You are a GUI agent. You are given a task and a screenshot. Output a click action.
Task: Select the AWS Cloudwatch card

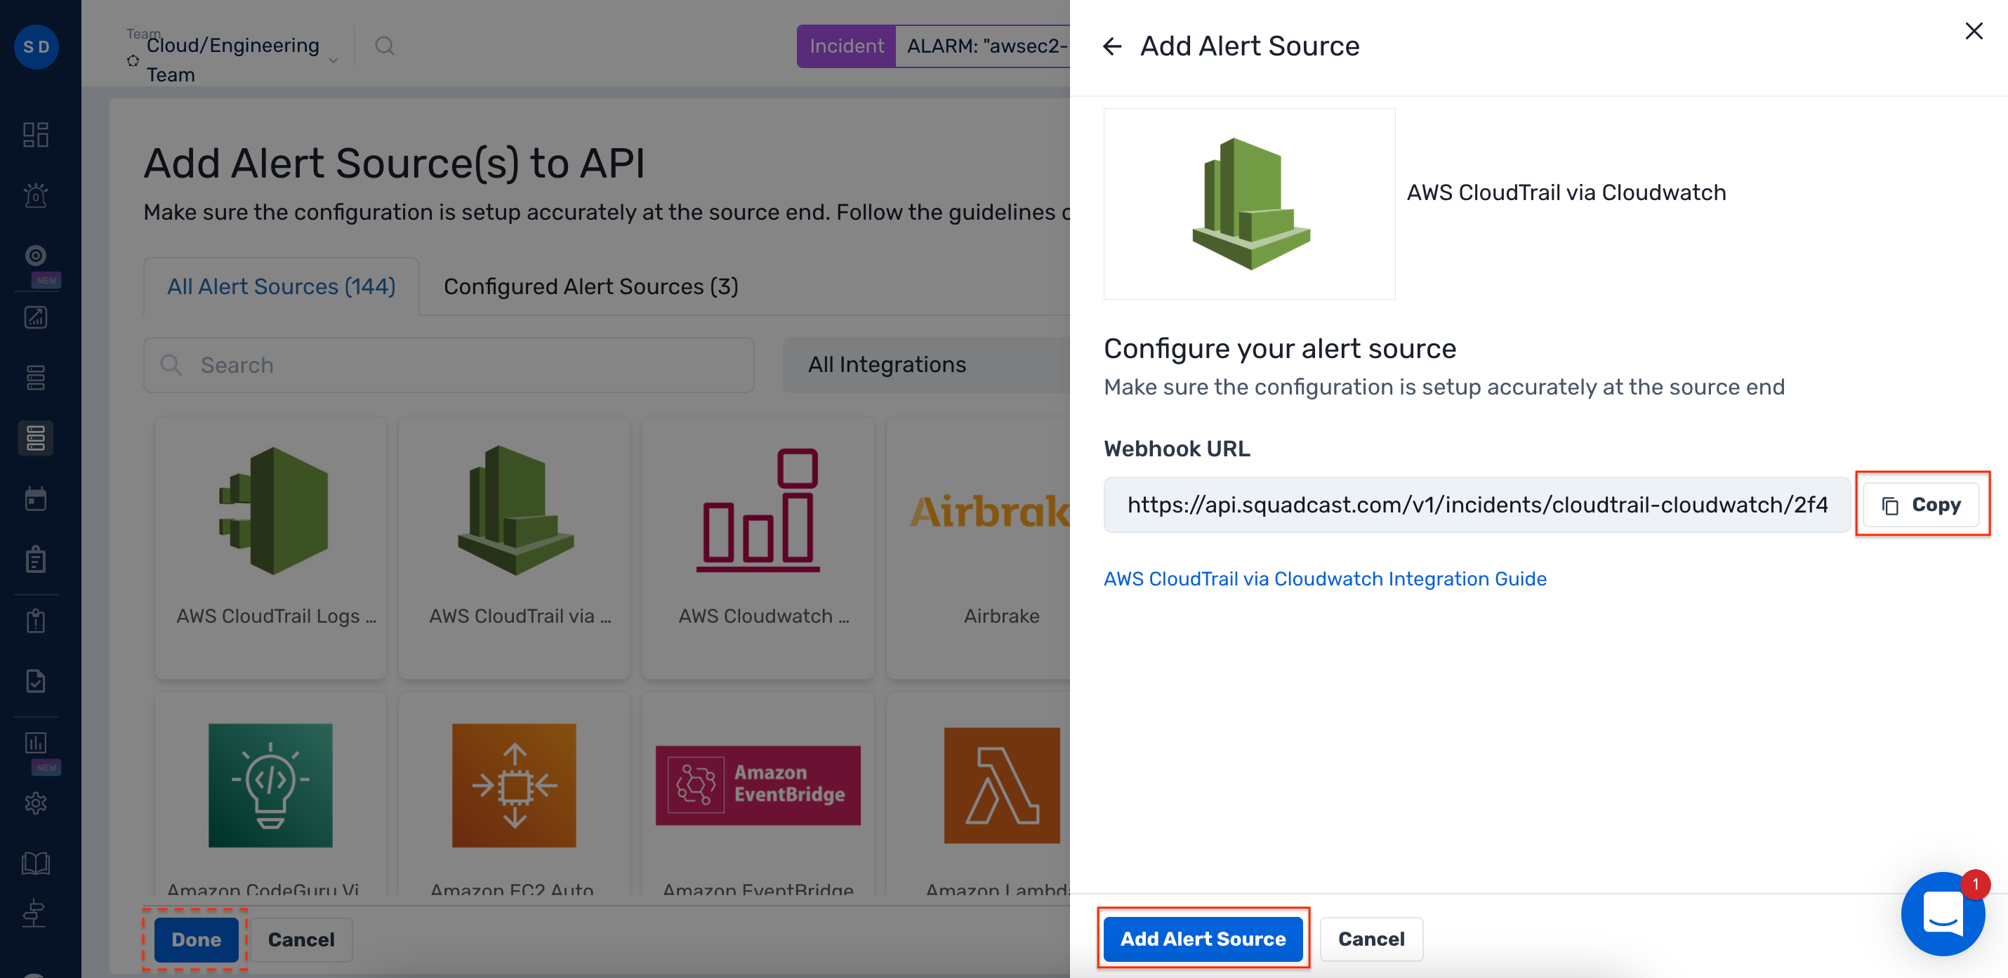click(x=758, y=547)
